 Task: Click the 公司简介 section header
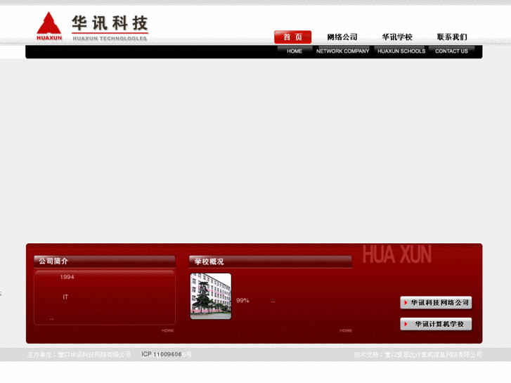tap(105, 261)
